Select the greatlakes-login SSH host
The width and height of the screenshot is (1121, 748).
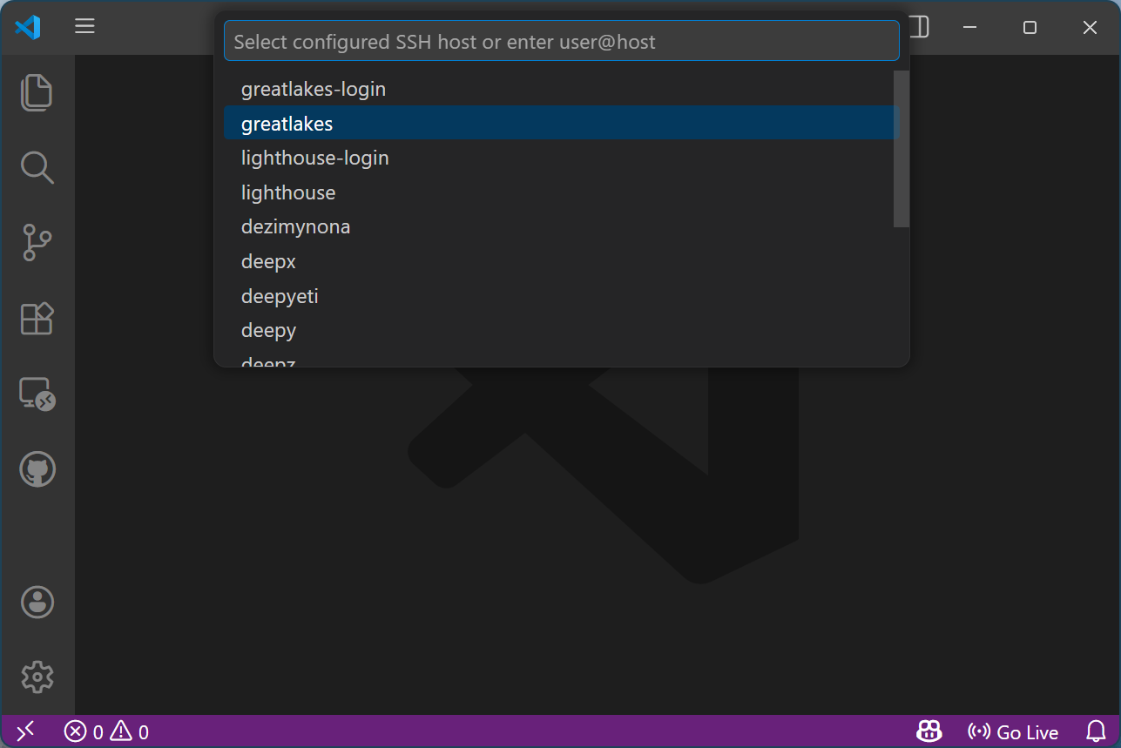tap(313, 88)
